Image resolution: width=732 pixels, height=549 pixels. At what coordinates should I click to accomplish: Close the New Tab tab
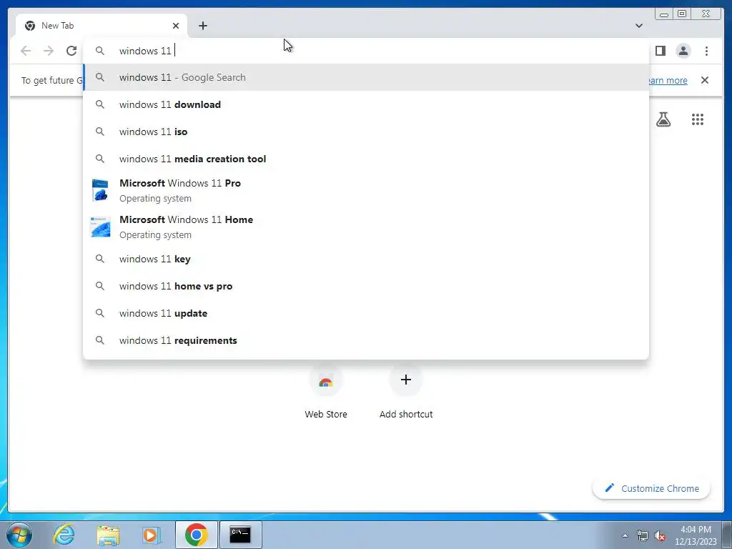tap(176, 26)
